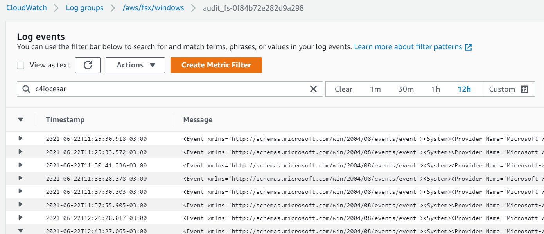The height and width of the screenshot is (234, 544).
Task: Expand the 11:25:33.572 log event row
Action: 20,151
